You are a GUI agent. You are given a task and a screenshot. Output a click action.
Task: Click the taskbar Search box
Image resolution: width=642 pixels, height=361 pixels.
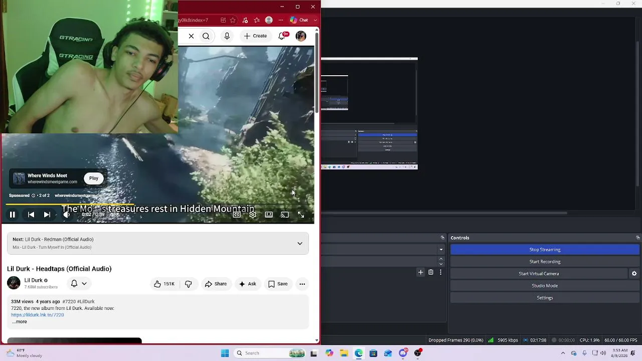[x=270, y=353]
